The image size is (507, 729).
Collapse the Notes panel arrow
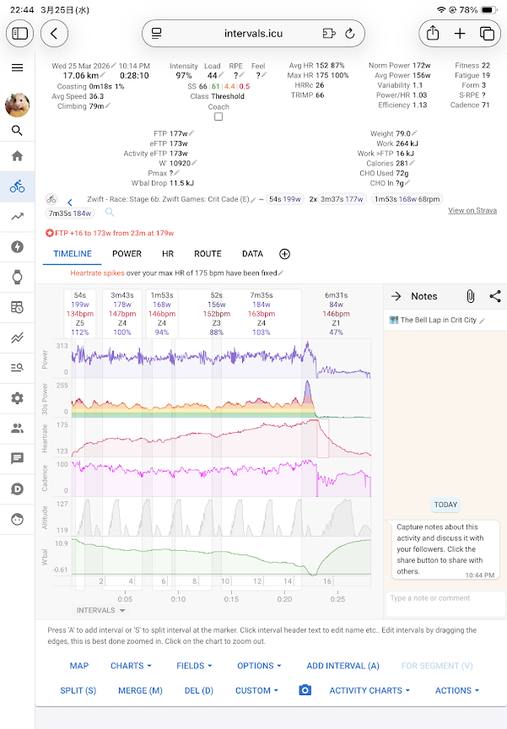(x=396, y=296)
